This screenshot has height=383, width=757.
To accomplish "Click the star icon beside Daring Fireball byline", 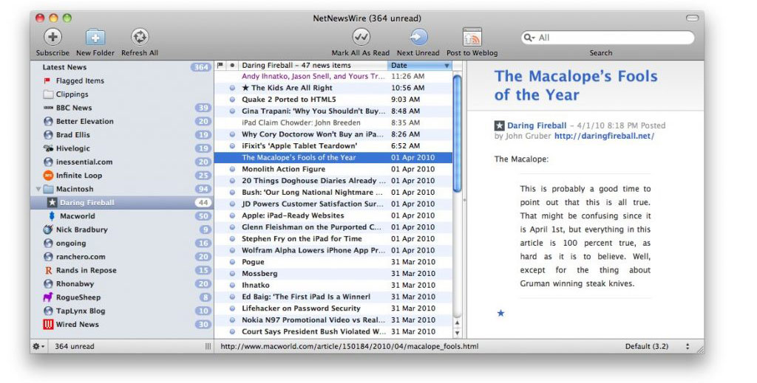I will tap(499, 125).
